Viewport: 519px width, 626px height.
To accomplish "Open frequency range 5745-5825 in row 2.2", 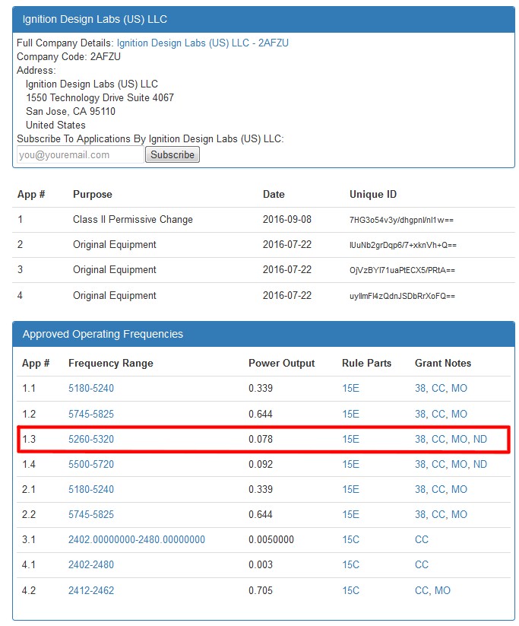I will pos(91,515).
